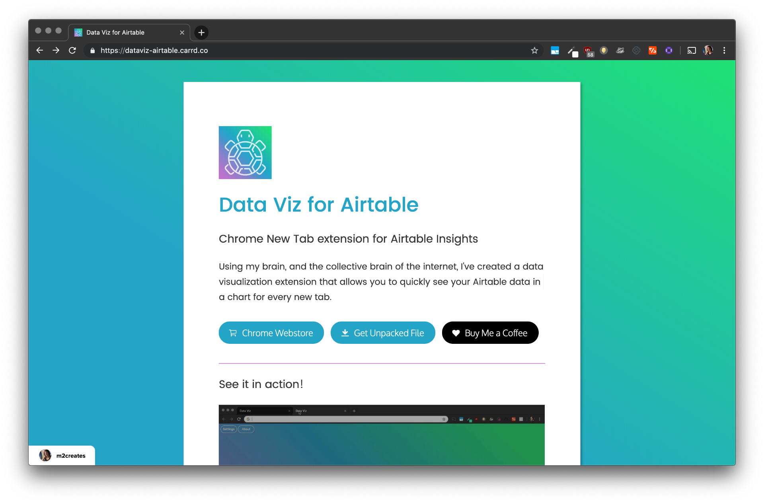Open the Honey extension icon
The width and height of the screenshot is (764, 503).
pos(604,51)
